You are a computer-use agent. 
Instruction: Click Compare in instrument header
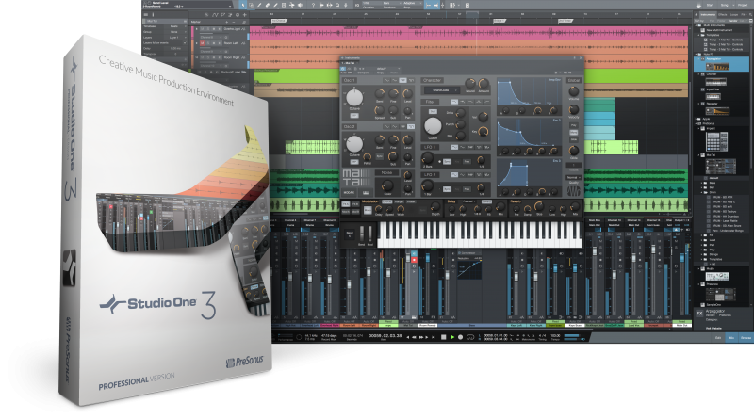tap(363, 73)
